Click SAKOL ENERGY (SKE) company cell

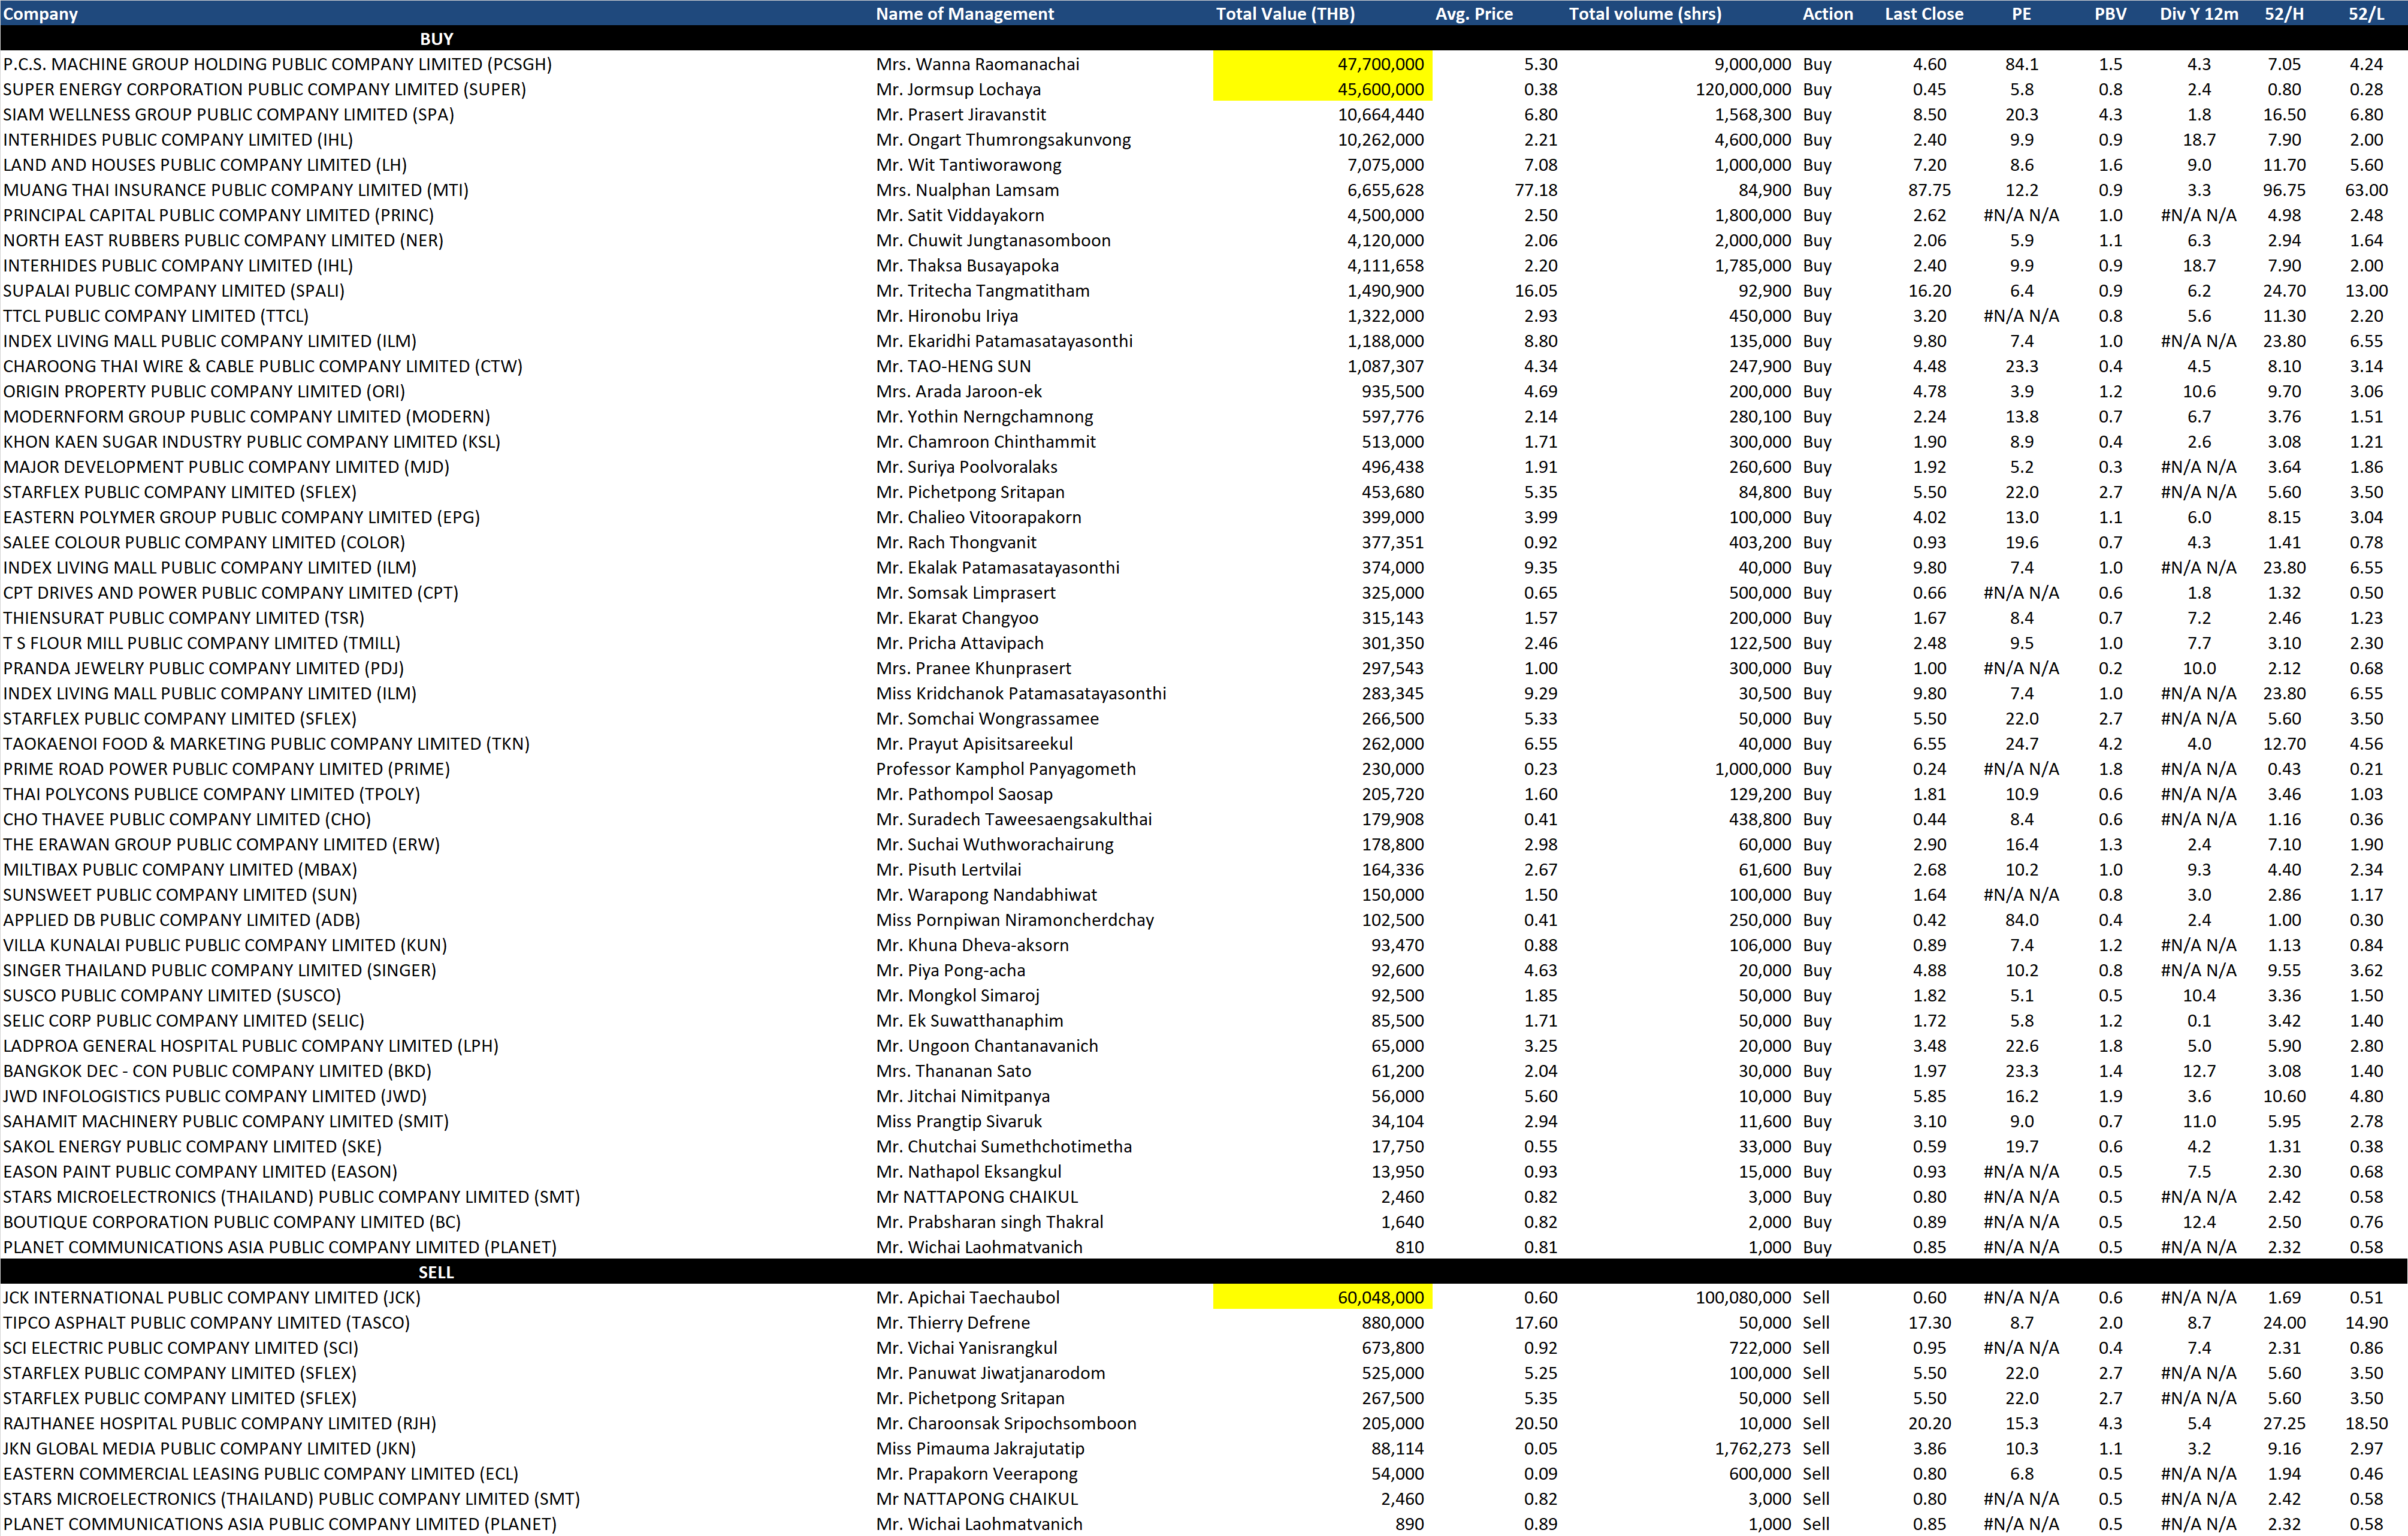[192, 1146]
